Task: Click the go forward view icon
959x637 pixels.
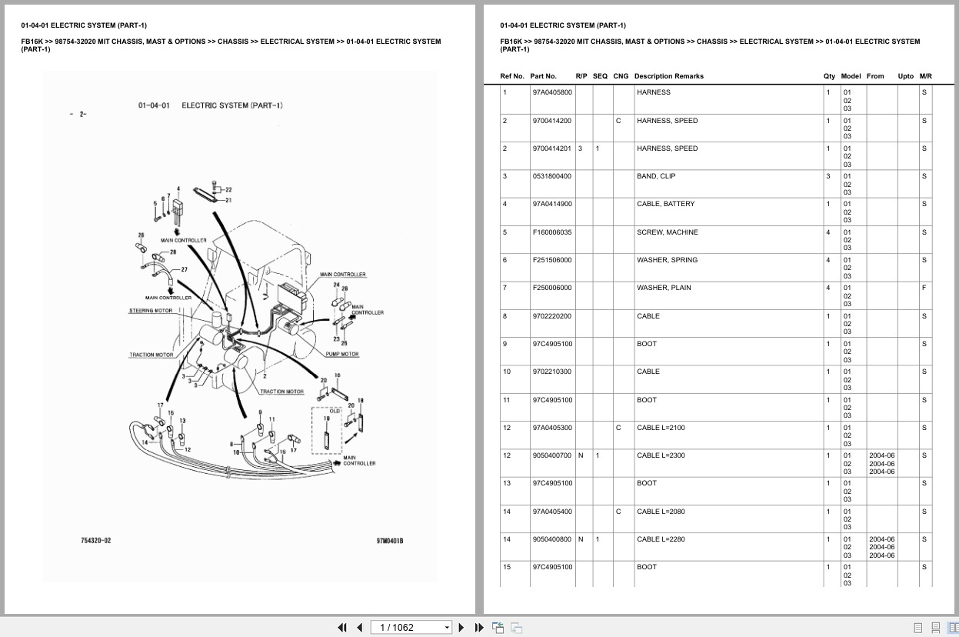Action: tap(517, 627)
